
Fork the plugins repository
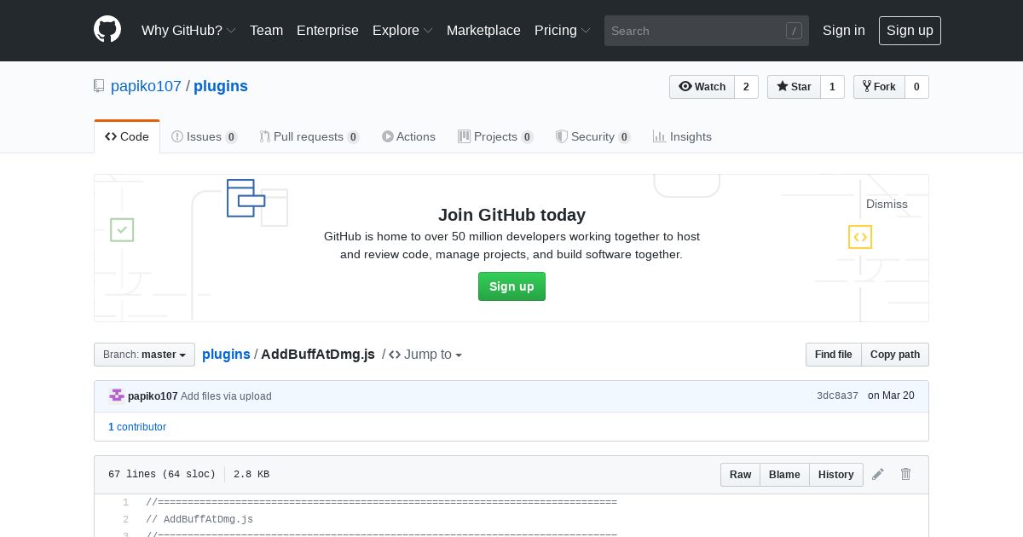879,87
